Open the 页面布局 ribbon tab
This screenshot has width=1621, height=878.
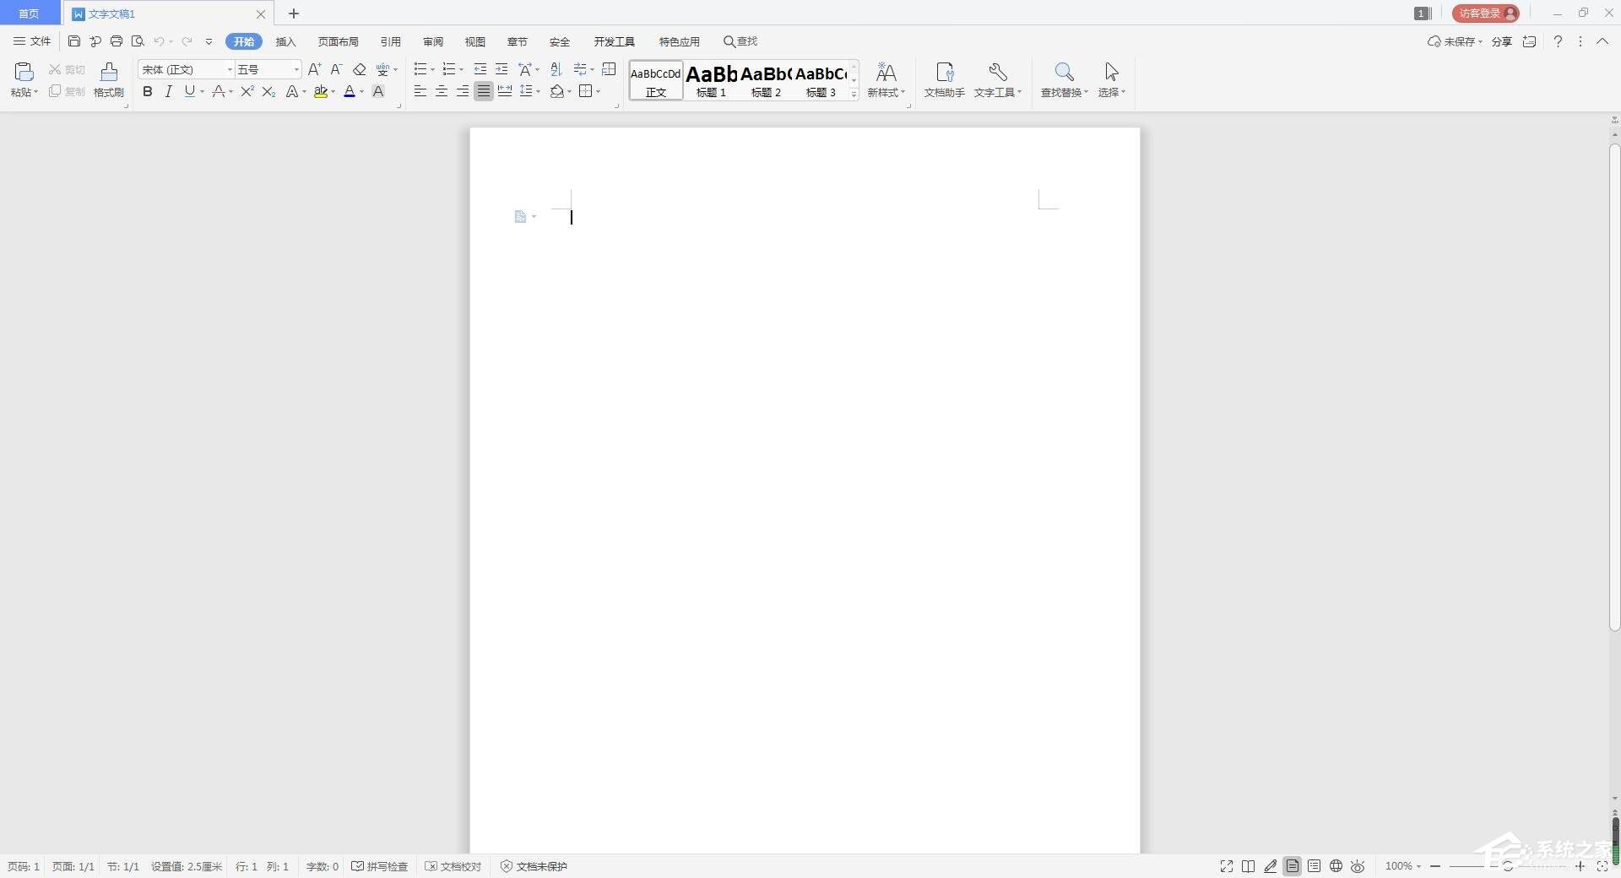click(338, 41)
